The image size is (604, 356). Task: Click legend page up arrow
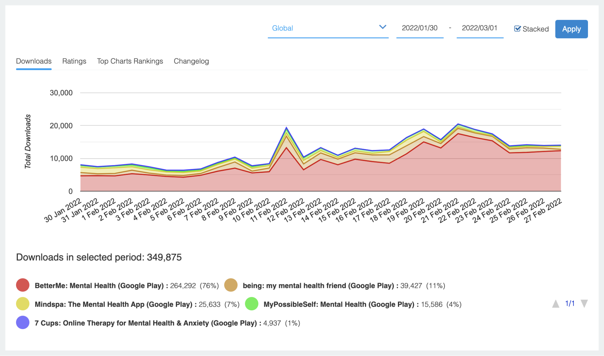pyautogui.click(x=555, y=304)
